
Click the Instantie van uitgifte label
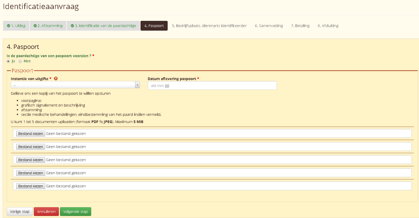coord(29,79)
